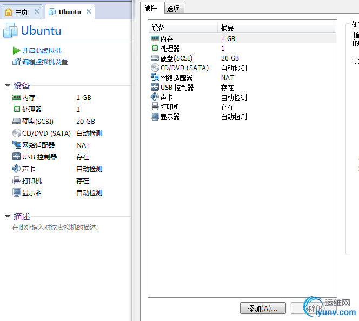Screen dimensions: 359x321
Task: Select the Ubuntu tab
Action: (70, 11)
